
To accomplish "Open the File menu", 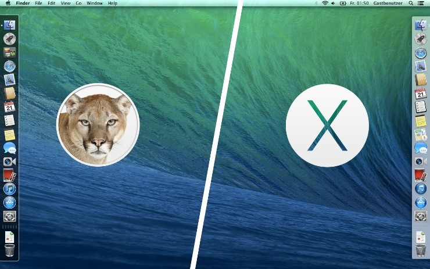I will 39,3.
